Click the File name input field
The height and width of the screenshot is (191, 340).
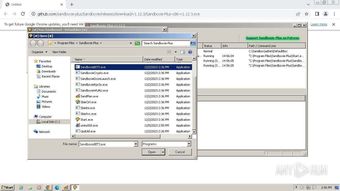107,144
